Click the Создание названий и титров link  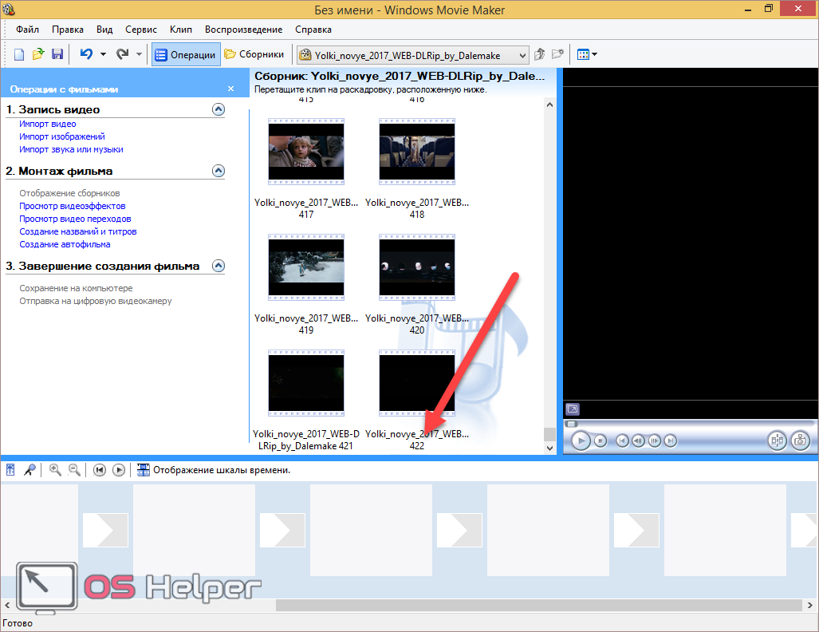tap(78, 231)
